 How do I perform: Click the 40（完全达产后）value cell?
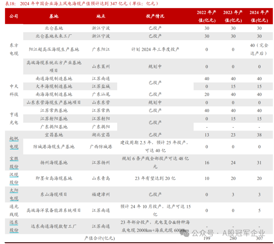click(259, 49)
